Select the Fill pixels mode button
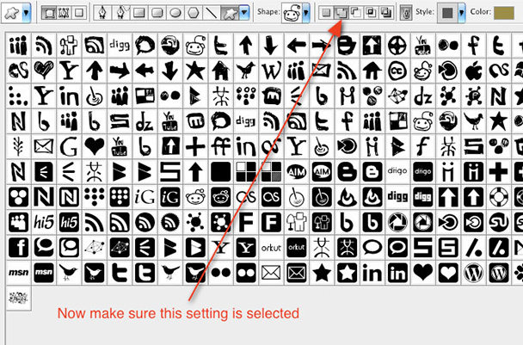The image size is (523, 345). pos(79,13)
